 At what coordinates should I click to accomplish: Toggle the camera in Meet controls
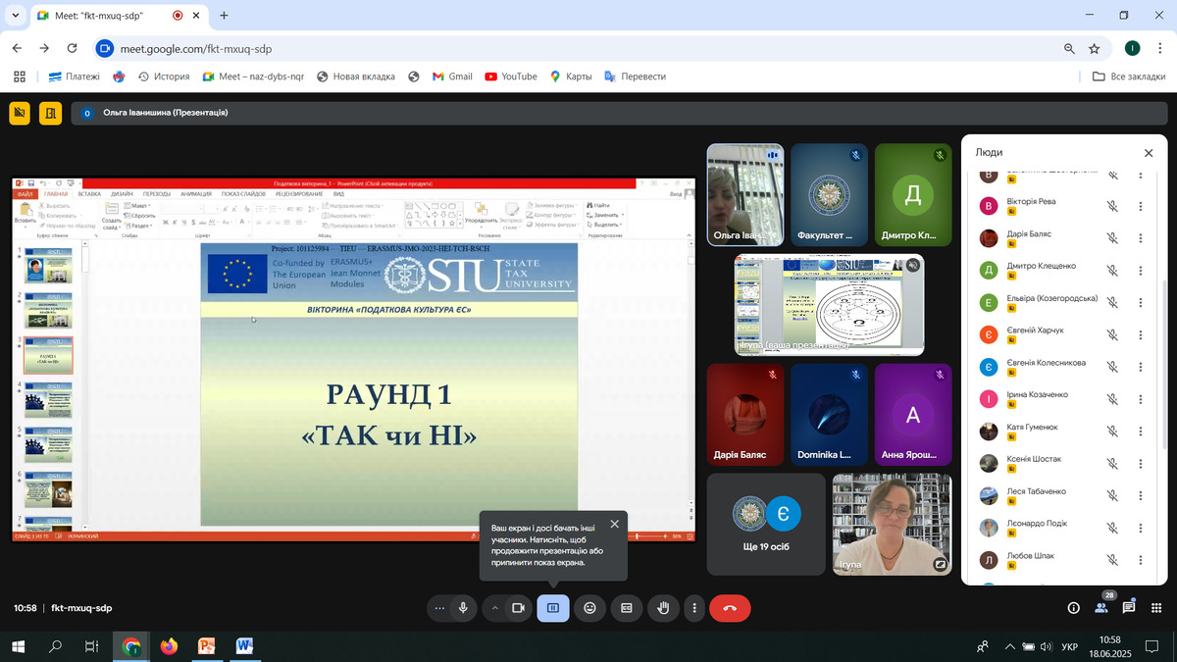519,608
